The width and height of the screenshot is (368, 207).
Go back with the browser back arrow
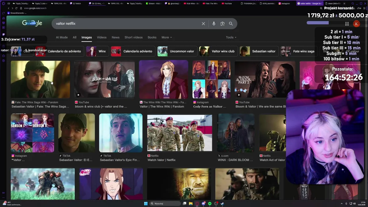8,8
